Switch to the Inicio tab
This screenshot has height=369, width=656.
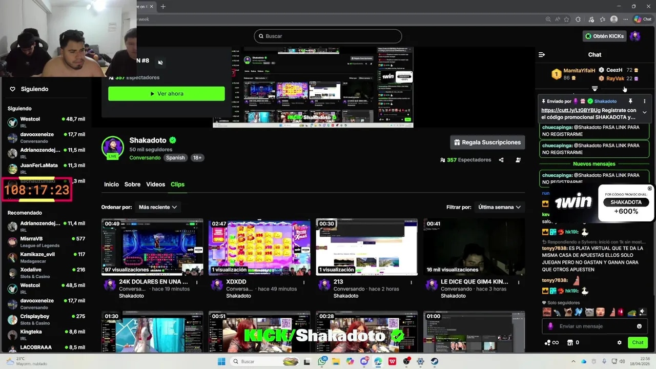tap(111, 184)
